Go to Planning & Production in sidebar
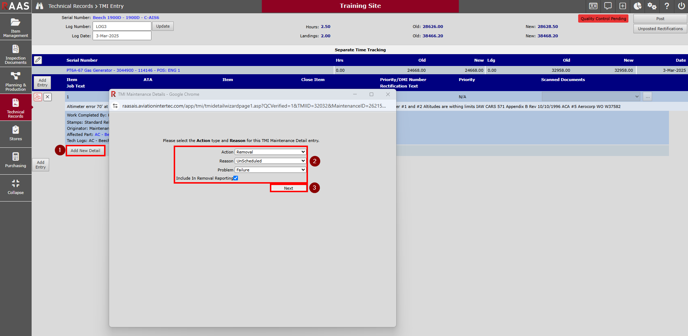The height and width of the screenshot is (336, 688). point(15,81)
